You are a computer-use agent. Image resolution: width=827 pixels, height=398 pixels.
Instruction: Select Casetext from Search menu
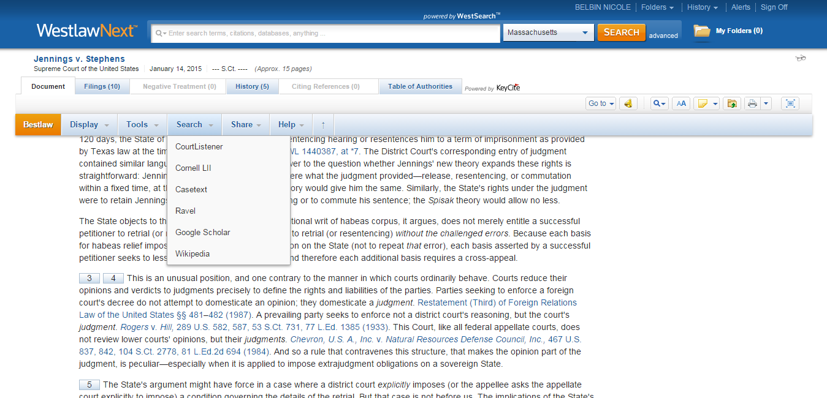(x=229, y=190)
